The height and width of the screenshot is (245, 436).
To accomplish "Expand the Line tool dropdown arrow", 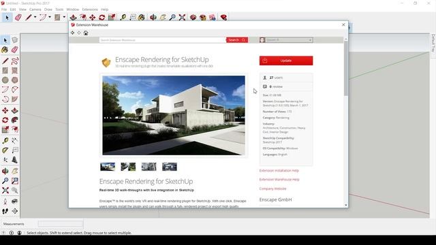I will click(x=35, y=17).
